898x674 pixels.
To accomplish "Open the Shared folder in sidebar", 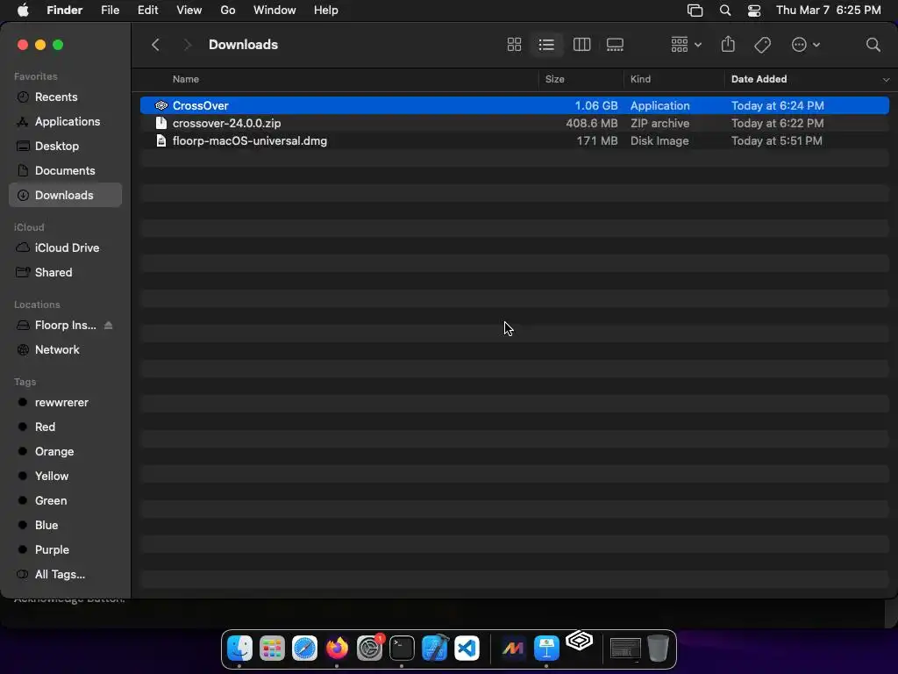I will click(x=65, y=272).
